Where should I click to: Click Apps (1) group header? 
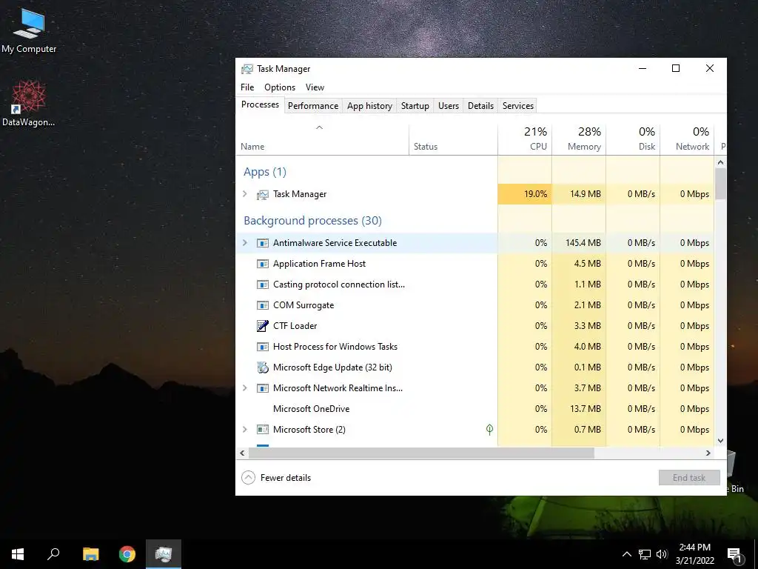tap(265, 172)
